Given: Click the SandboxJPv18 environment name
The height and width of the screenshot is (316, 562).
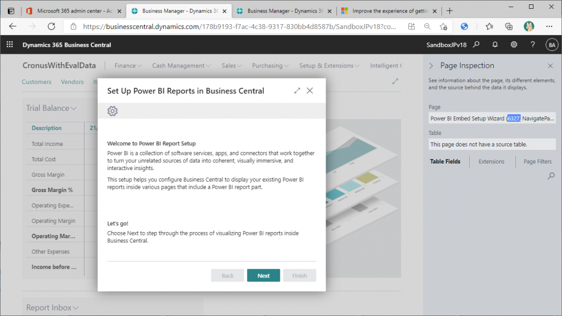Looking at the screenshot, I should coord(446,45).
